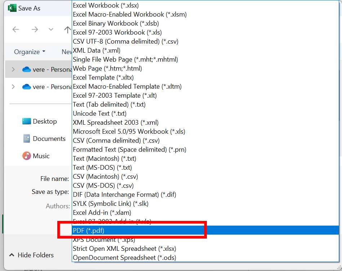Click the Documents folder icon
The width and height of the screenshot is (342, 271).
click(27, 138)
